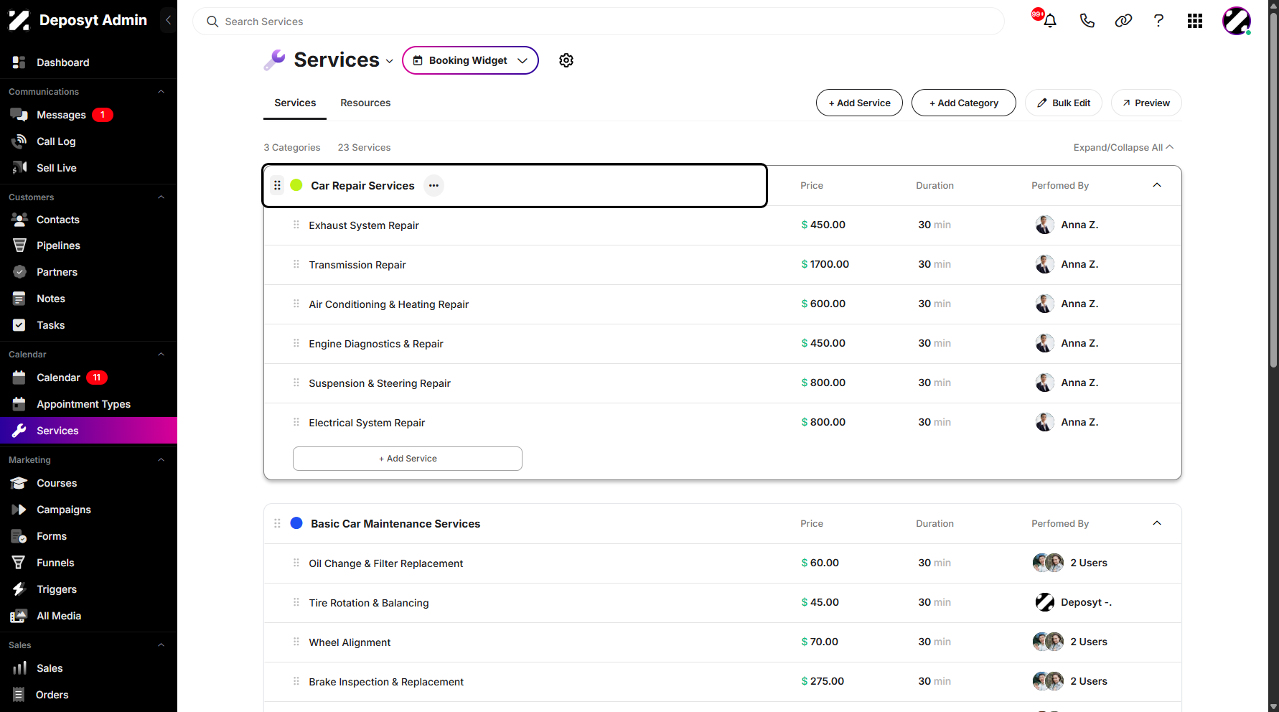
Task: Click the drag handle for Transmission Repair
Action: 296,264
